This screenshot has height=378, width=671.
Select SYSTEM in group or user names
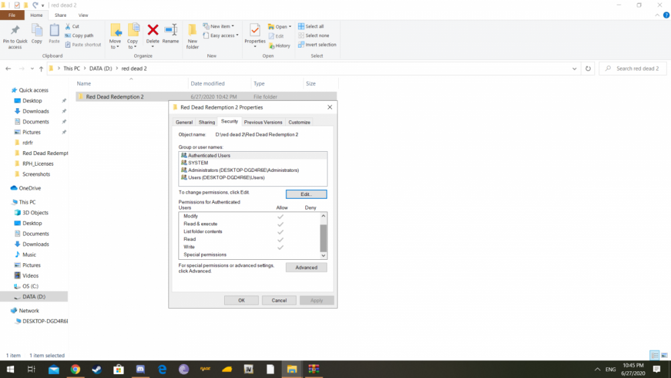(198, 162)
